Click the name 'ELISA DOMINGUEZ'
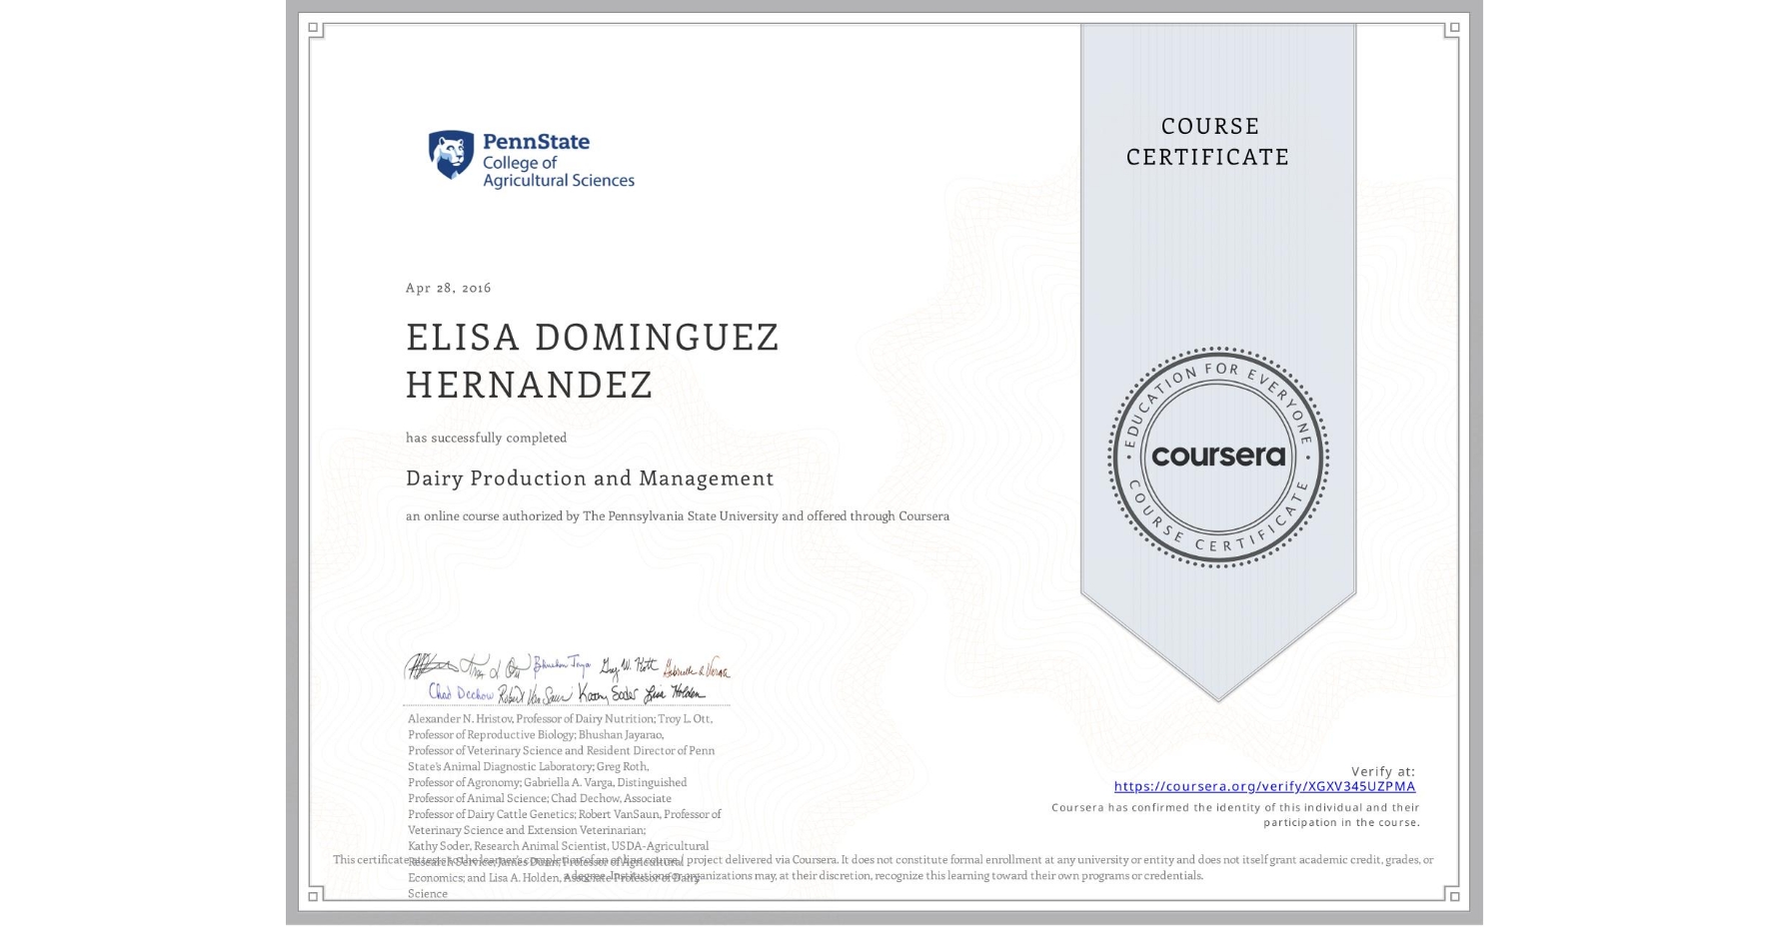The width and height of the screenshot is (1771, 927). pos(593,338)
